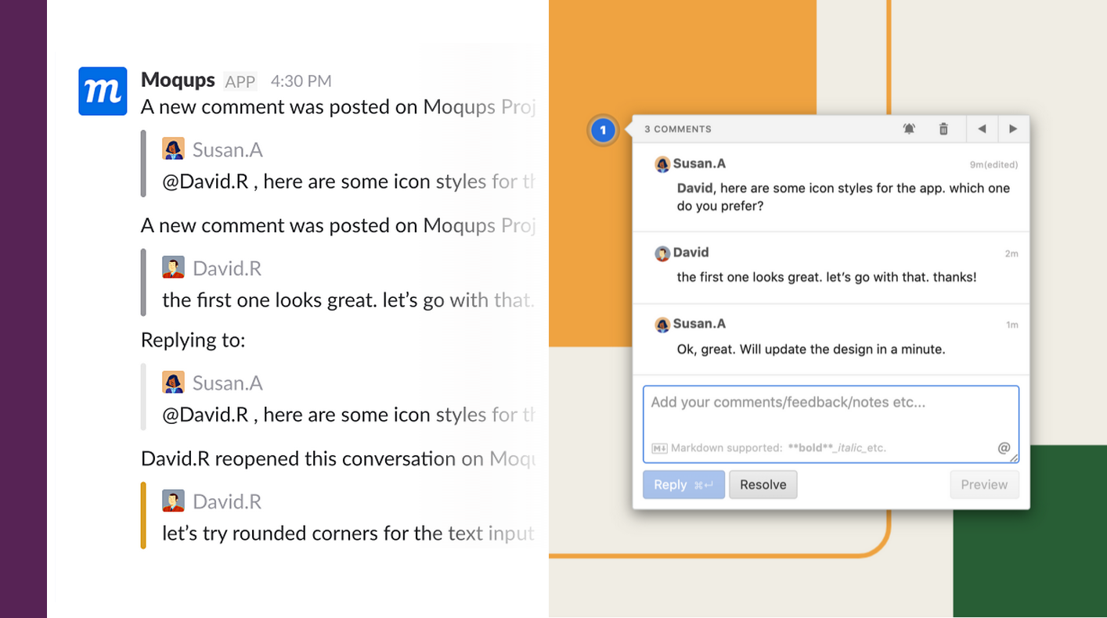This screenshot has height=618, width=1107.
Task: Go to previous comment arrow
Action: point(982,129)
